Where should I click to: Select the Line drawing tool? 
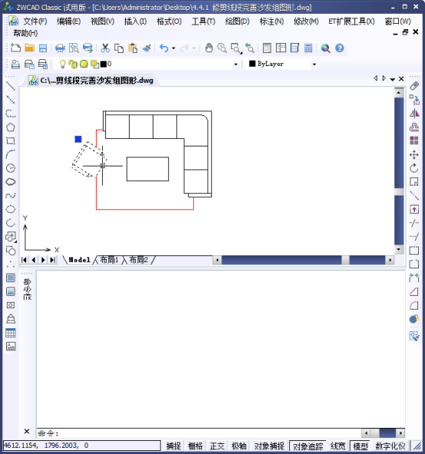[x=11, y=86]
